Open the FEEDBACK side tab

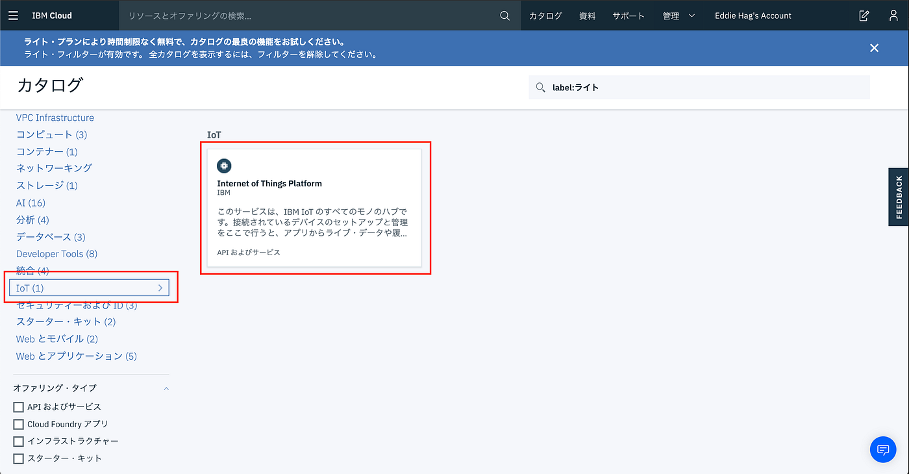pos(899,197)
